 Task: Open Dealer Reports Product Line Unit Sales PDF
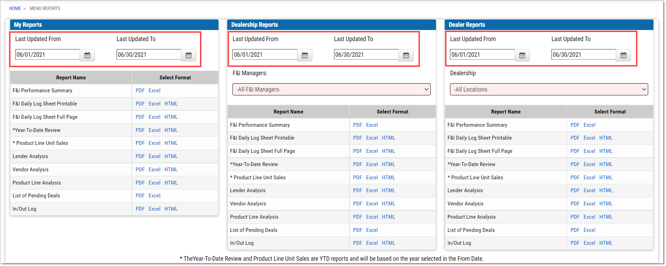point(575,178)
